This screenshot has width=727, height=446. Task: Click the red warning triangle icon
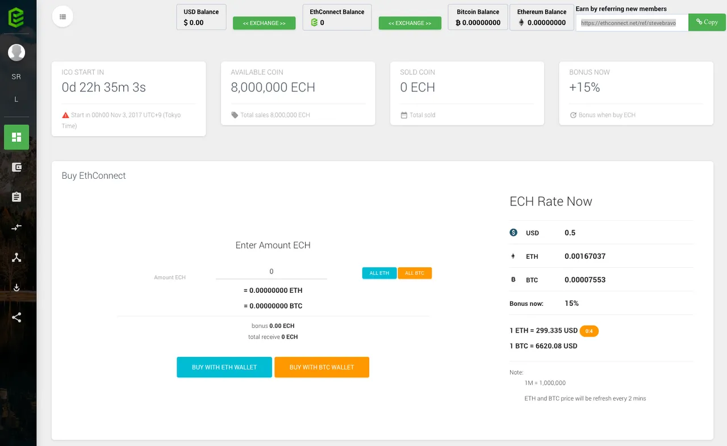coord(65,115)
